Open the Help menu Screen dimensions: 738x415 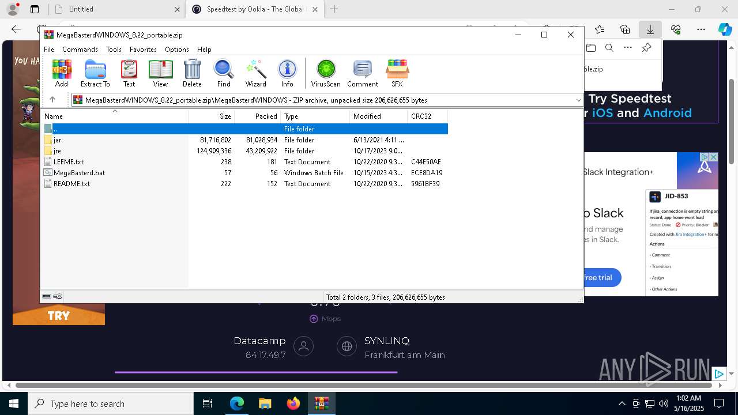pyautogui.click(x=204, y=50)
